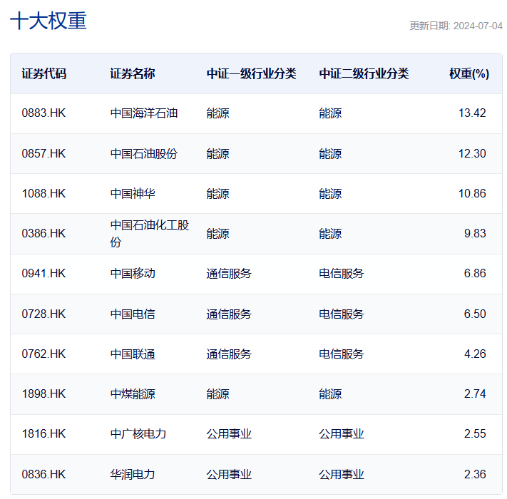
Task: Click weight value 9.83
Action: tap(475, 233)
